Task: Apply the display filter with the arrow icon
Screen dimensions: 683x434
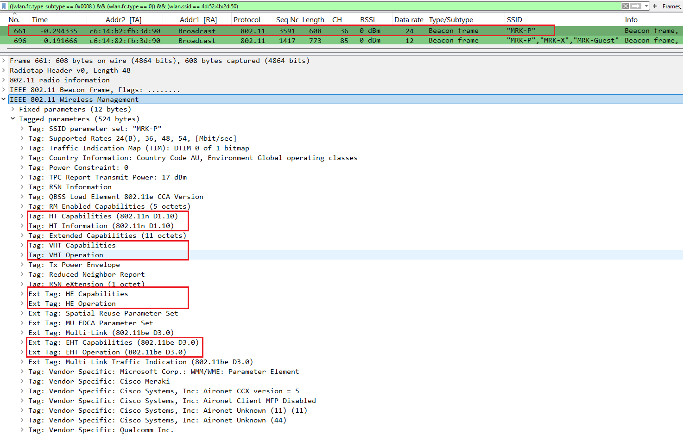Action: (636, 6)
